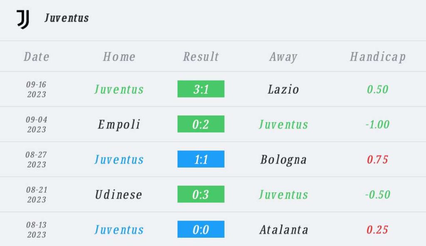Viewport: 426px width, 246px height.
Task: Click the red 0.75 handicap value
Action: [377, 160]
